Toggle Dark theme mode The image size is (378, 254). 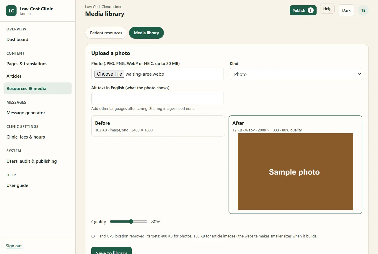(346, 10)
